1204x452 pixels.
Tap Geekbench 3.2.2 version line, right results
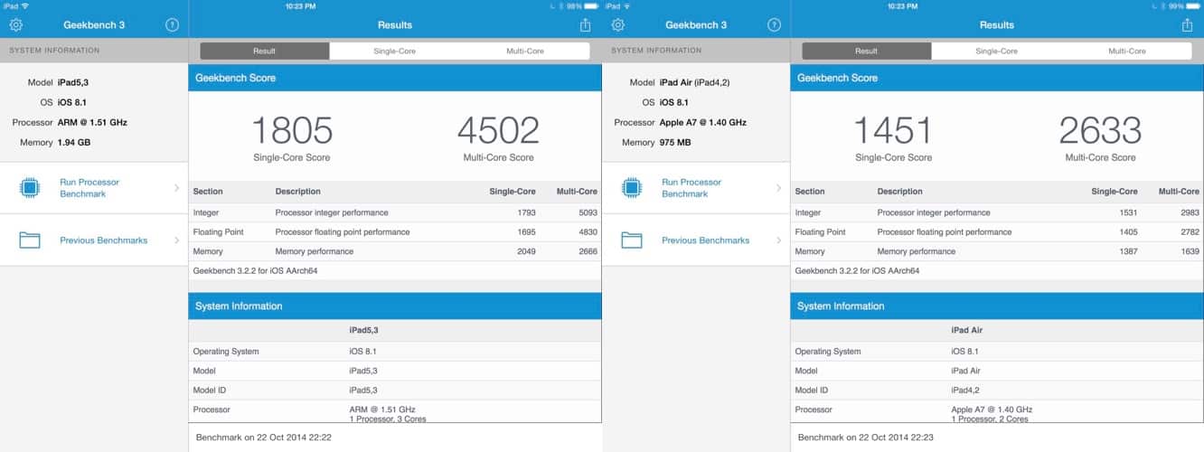click(858, 270)
